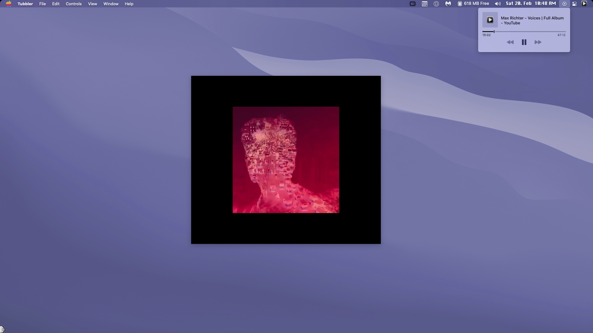Click the circled square menu bar icon
Image resolution: width=593 pixels, height=333 pixels.
click(x=436, y=4)
